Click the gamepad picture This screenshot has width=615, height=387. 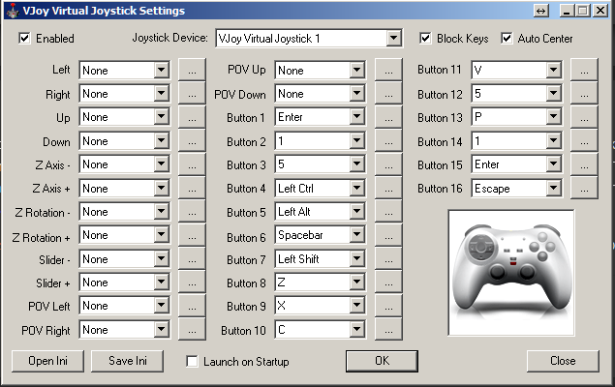coord(511,273)
